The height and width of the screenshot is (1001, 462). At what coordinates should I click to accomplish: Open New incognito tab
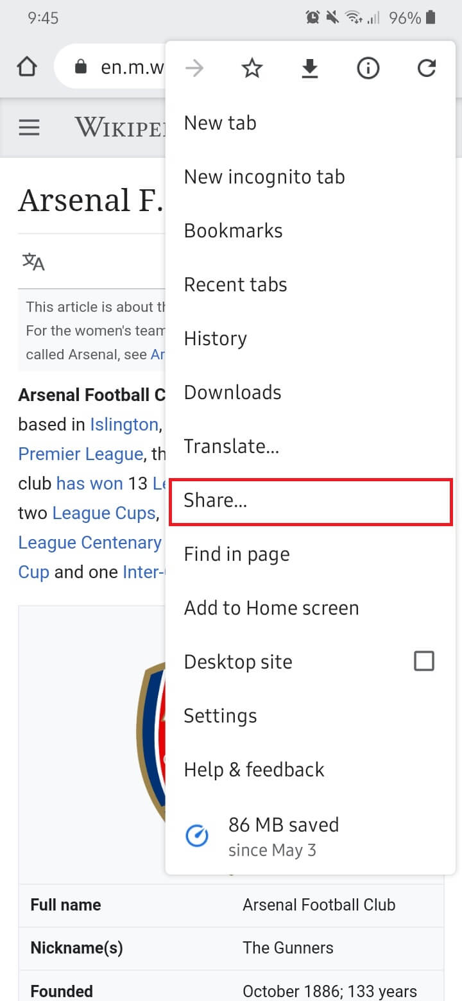(264, 177)
